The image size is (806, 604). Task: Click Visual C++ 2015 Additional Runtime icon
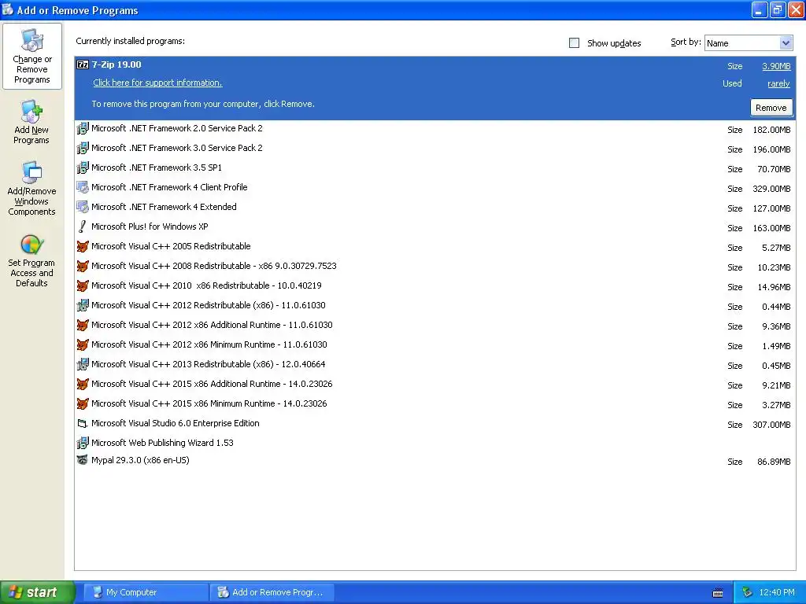pos(82,384)
